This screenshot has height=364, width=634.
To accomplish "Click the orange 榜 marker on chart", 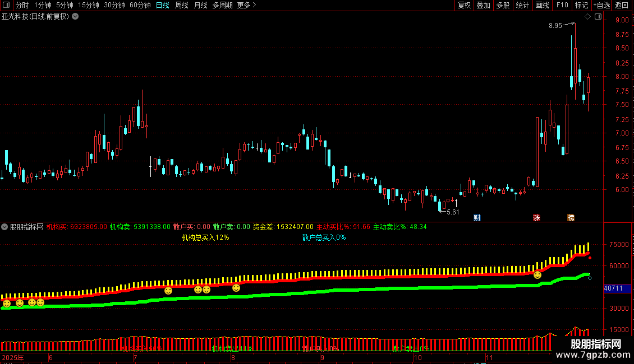I will click(x=571, y=218).
